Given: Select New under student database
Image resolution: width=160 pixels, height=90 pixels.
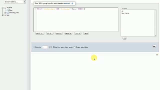Looking at the screenshot, I should (11, 10).
